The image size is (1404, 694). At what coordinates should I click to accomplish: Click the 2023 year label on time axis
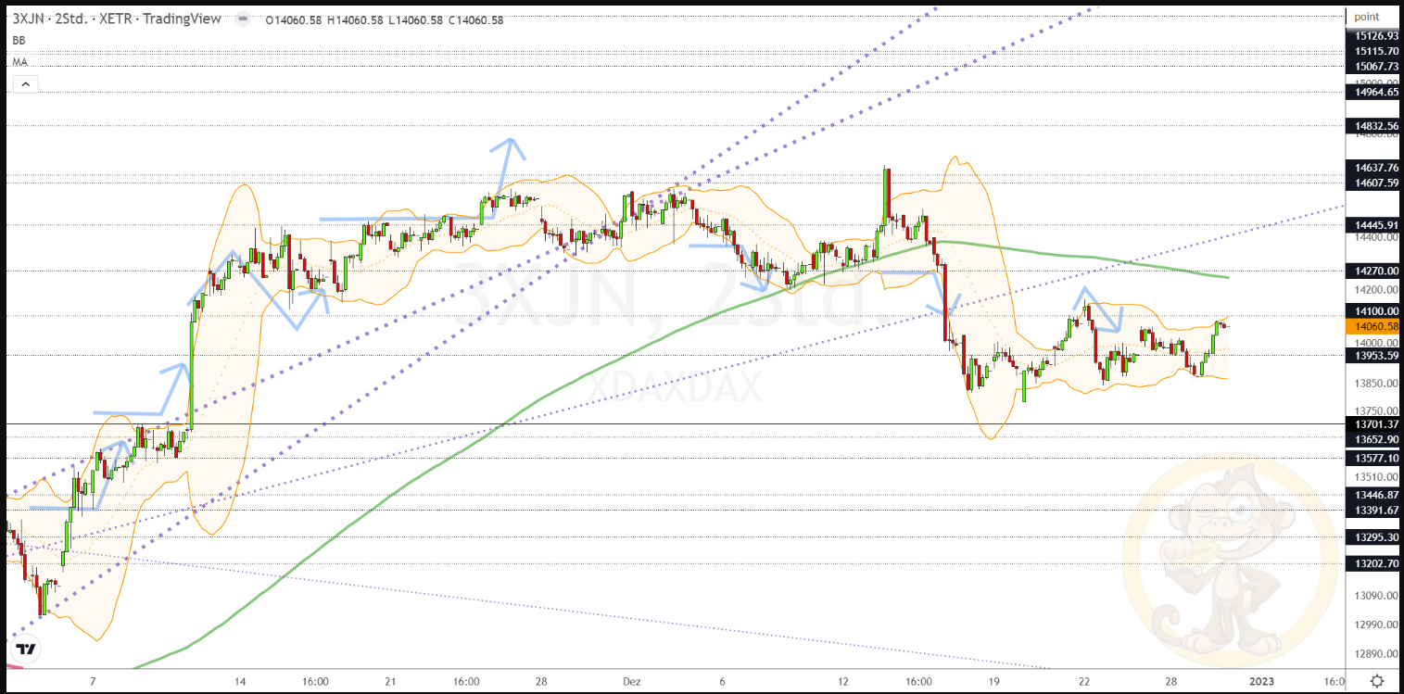1262,681
